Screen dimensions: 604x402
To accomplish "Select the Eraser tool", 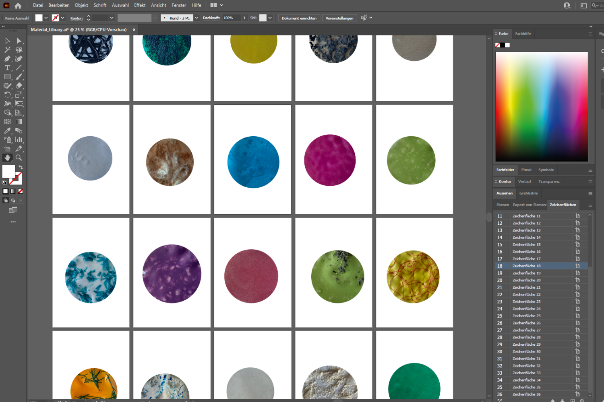I will (19, 86).
